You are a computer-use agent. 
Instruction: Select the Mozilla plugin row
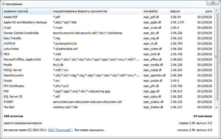[x=108, y=65]
